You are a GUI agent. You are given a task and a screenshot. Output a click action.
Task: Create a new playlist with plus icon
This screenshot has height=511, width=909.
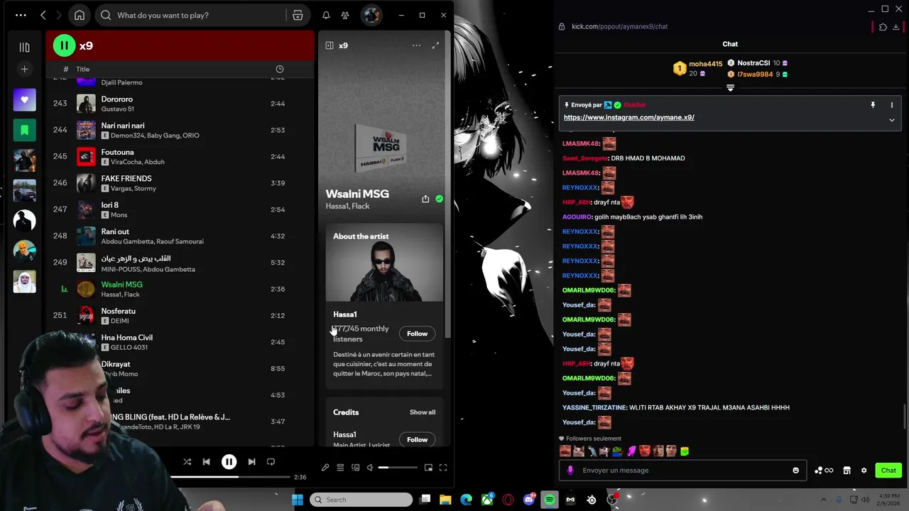pos(24,69)
